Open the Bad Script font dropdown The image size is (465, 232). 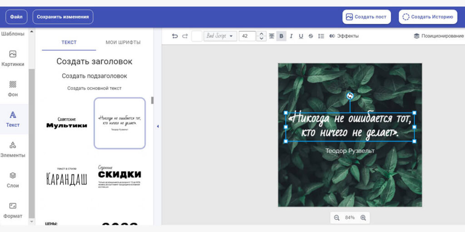[x=220, y=36]
